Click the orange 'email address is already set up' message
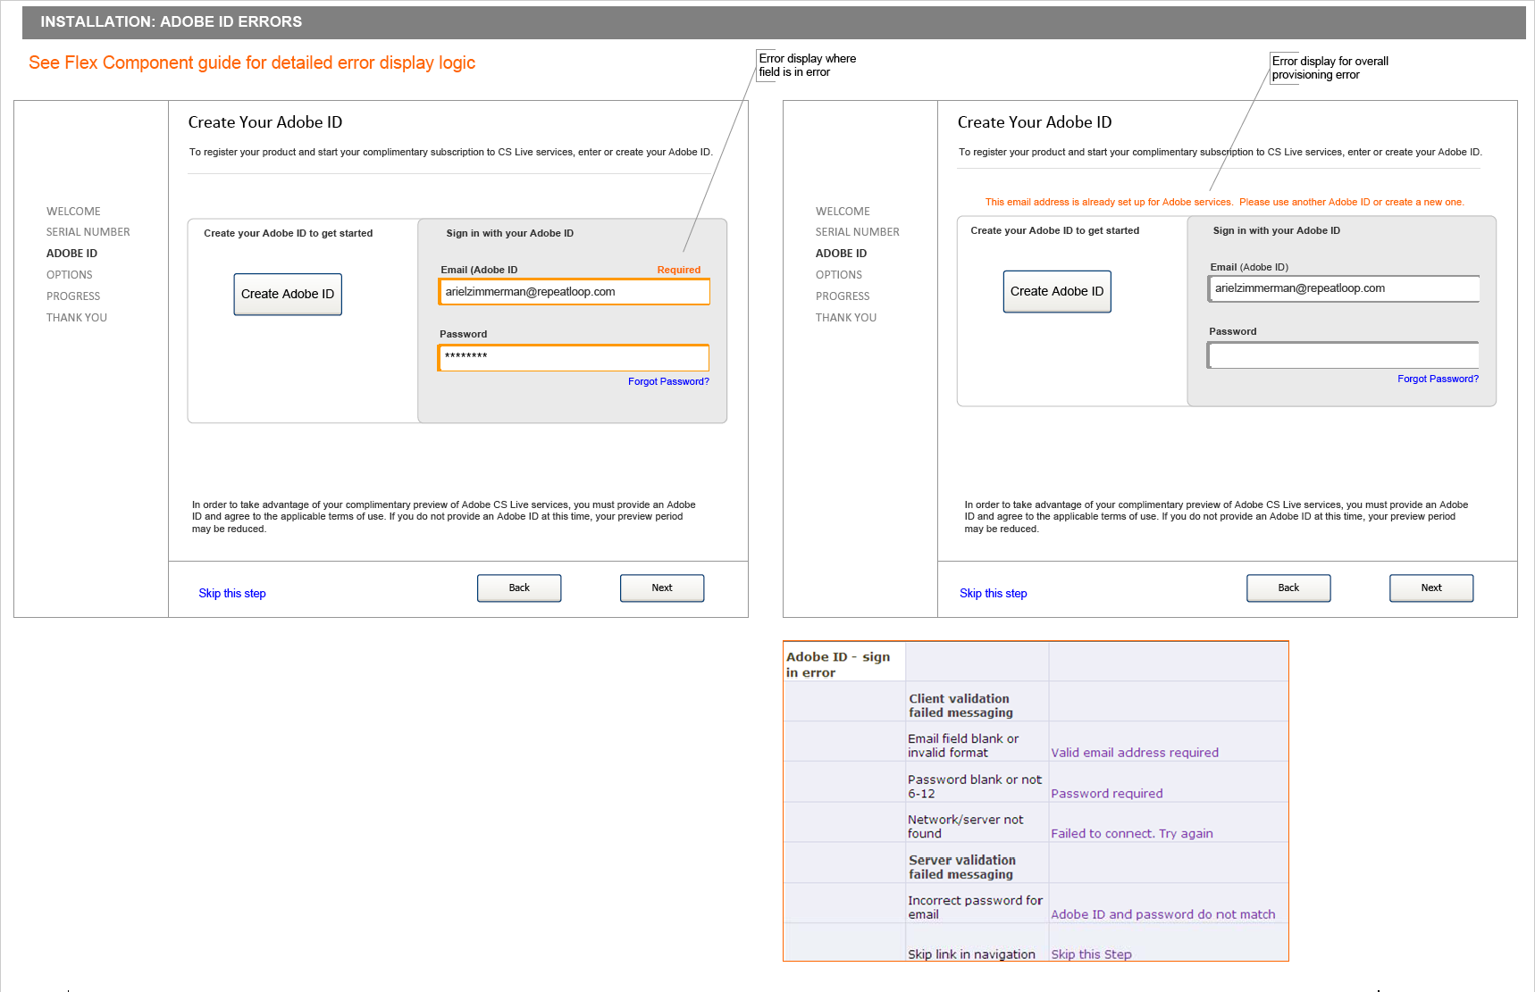The image size is (1535, 992). click(x=1225, y=202)
